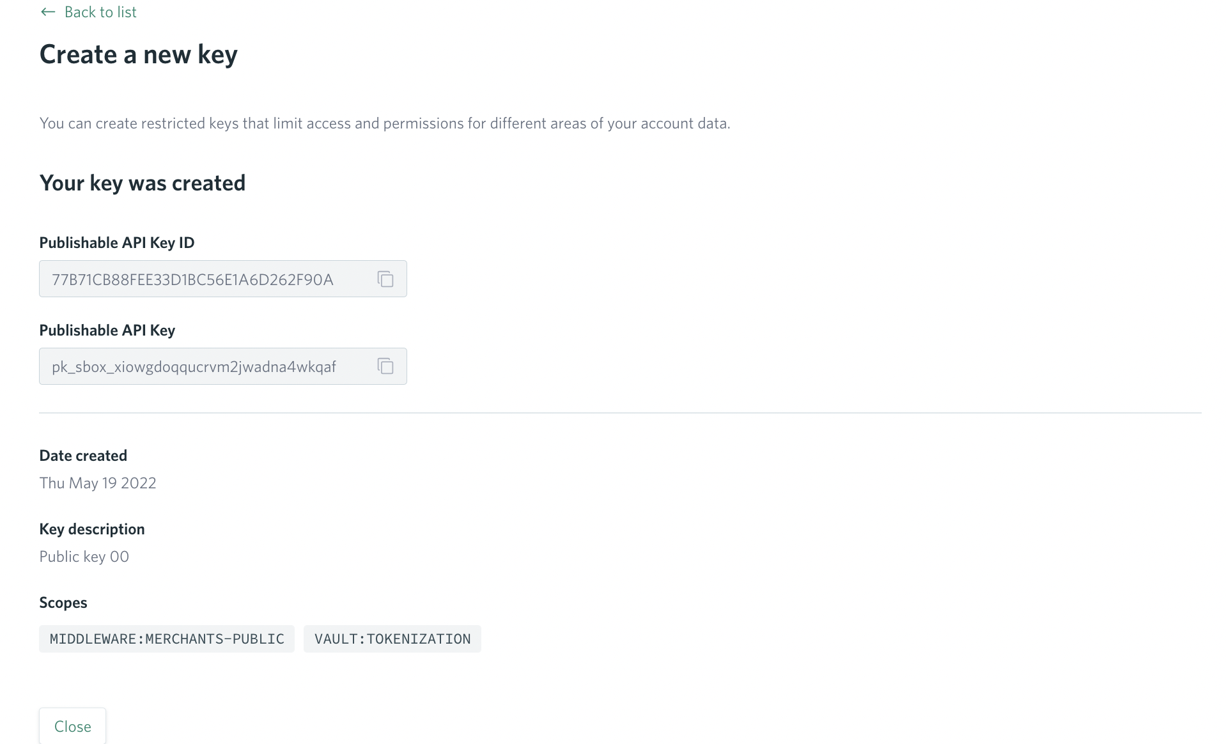Image resolution: width=1226 pixels, height=744 pixels.
Task: Click the "Key description" label
Action: (x=92, y=529)
